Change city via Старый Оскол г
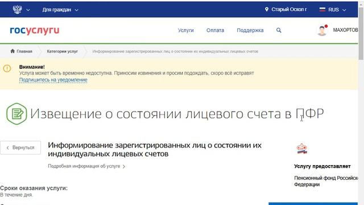This screenshot has height=205, width=364. [x=289, y=10]
